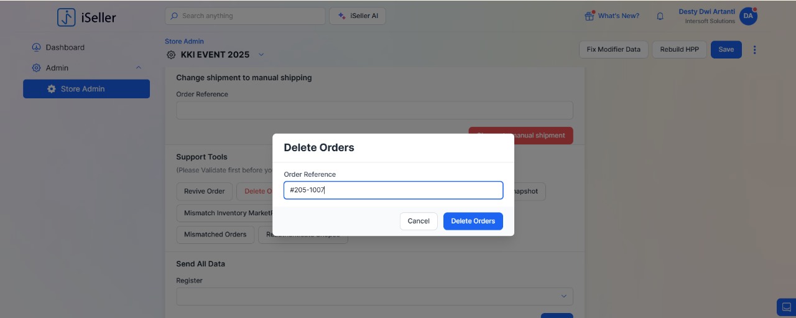The width and height of the screenshot is (796, 318).
Task: Click the iSeller logo icon
Action: 67,17
